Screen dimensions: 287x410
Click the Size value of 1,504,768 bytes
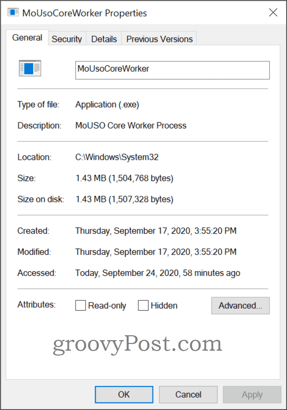[124, 178]
